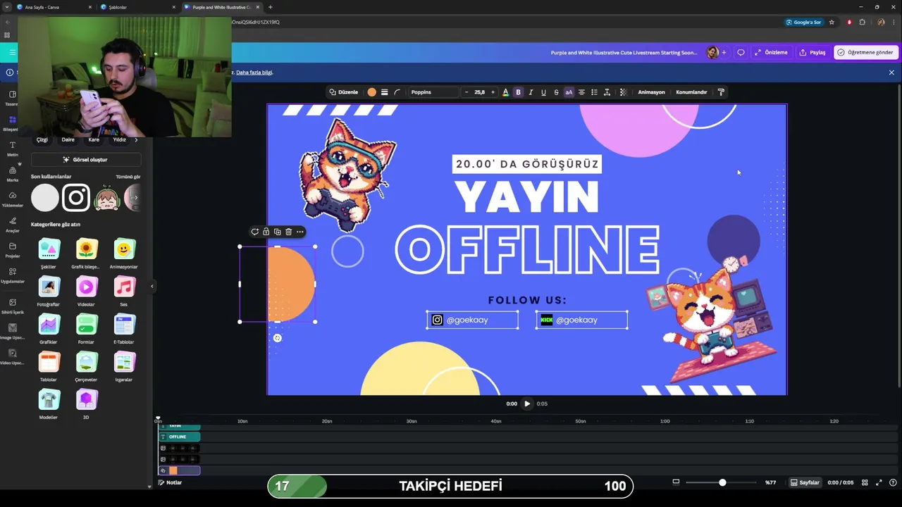Viewport: 902px width, 507px height.
Task: Open the Uygulamalar apps sidebar panel
Action: [12, 275]
